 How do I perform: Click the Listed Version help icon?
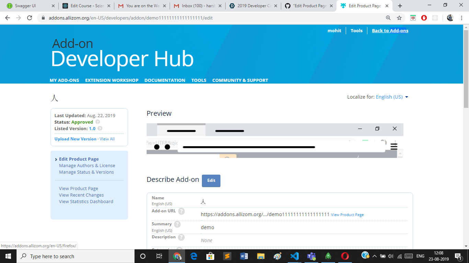(x=100, y=128)
